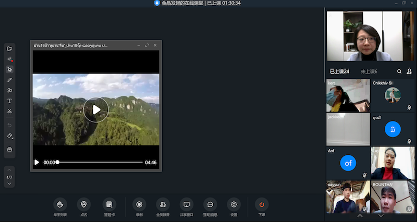Select BOUNTHA's video thumbnail
The height and width of the screenshot is (222, 417).
(x=393, y=197)
